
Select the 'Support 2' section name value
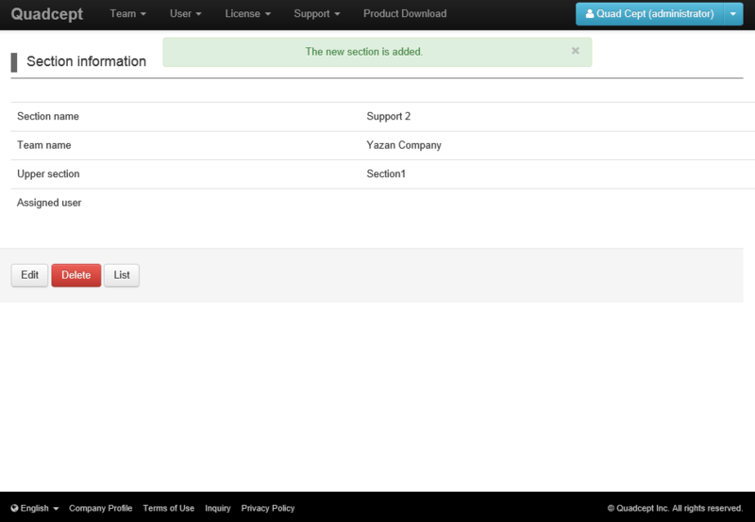[388, 116]
